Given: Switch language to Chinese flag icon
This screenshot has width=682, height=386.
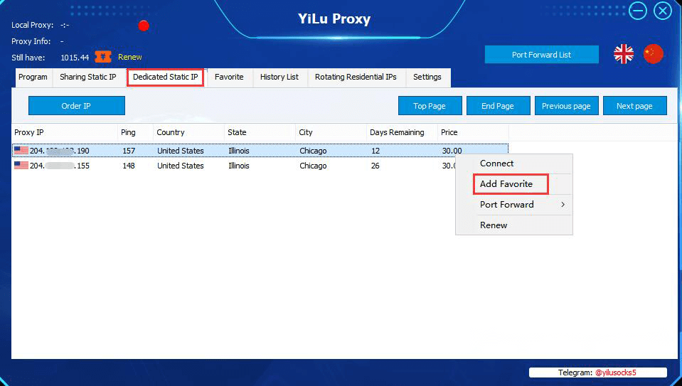Looking at the screenshot, I should click(653, 54).
